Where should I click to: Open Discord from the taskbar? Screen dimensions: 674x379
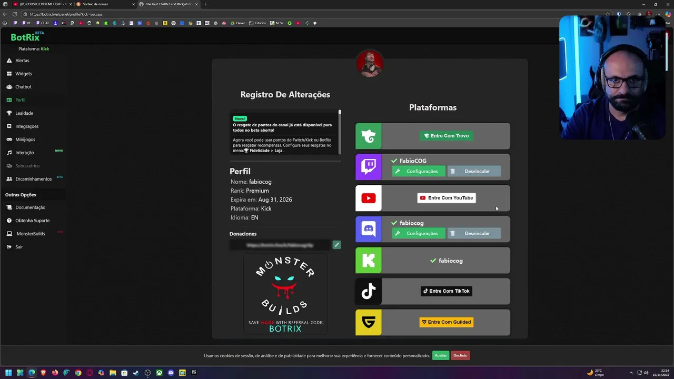tap(171, 373)
